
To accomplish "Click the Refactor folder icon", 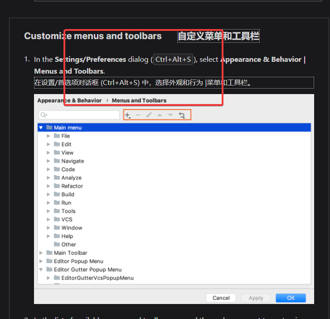I will 57,186.
